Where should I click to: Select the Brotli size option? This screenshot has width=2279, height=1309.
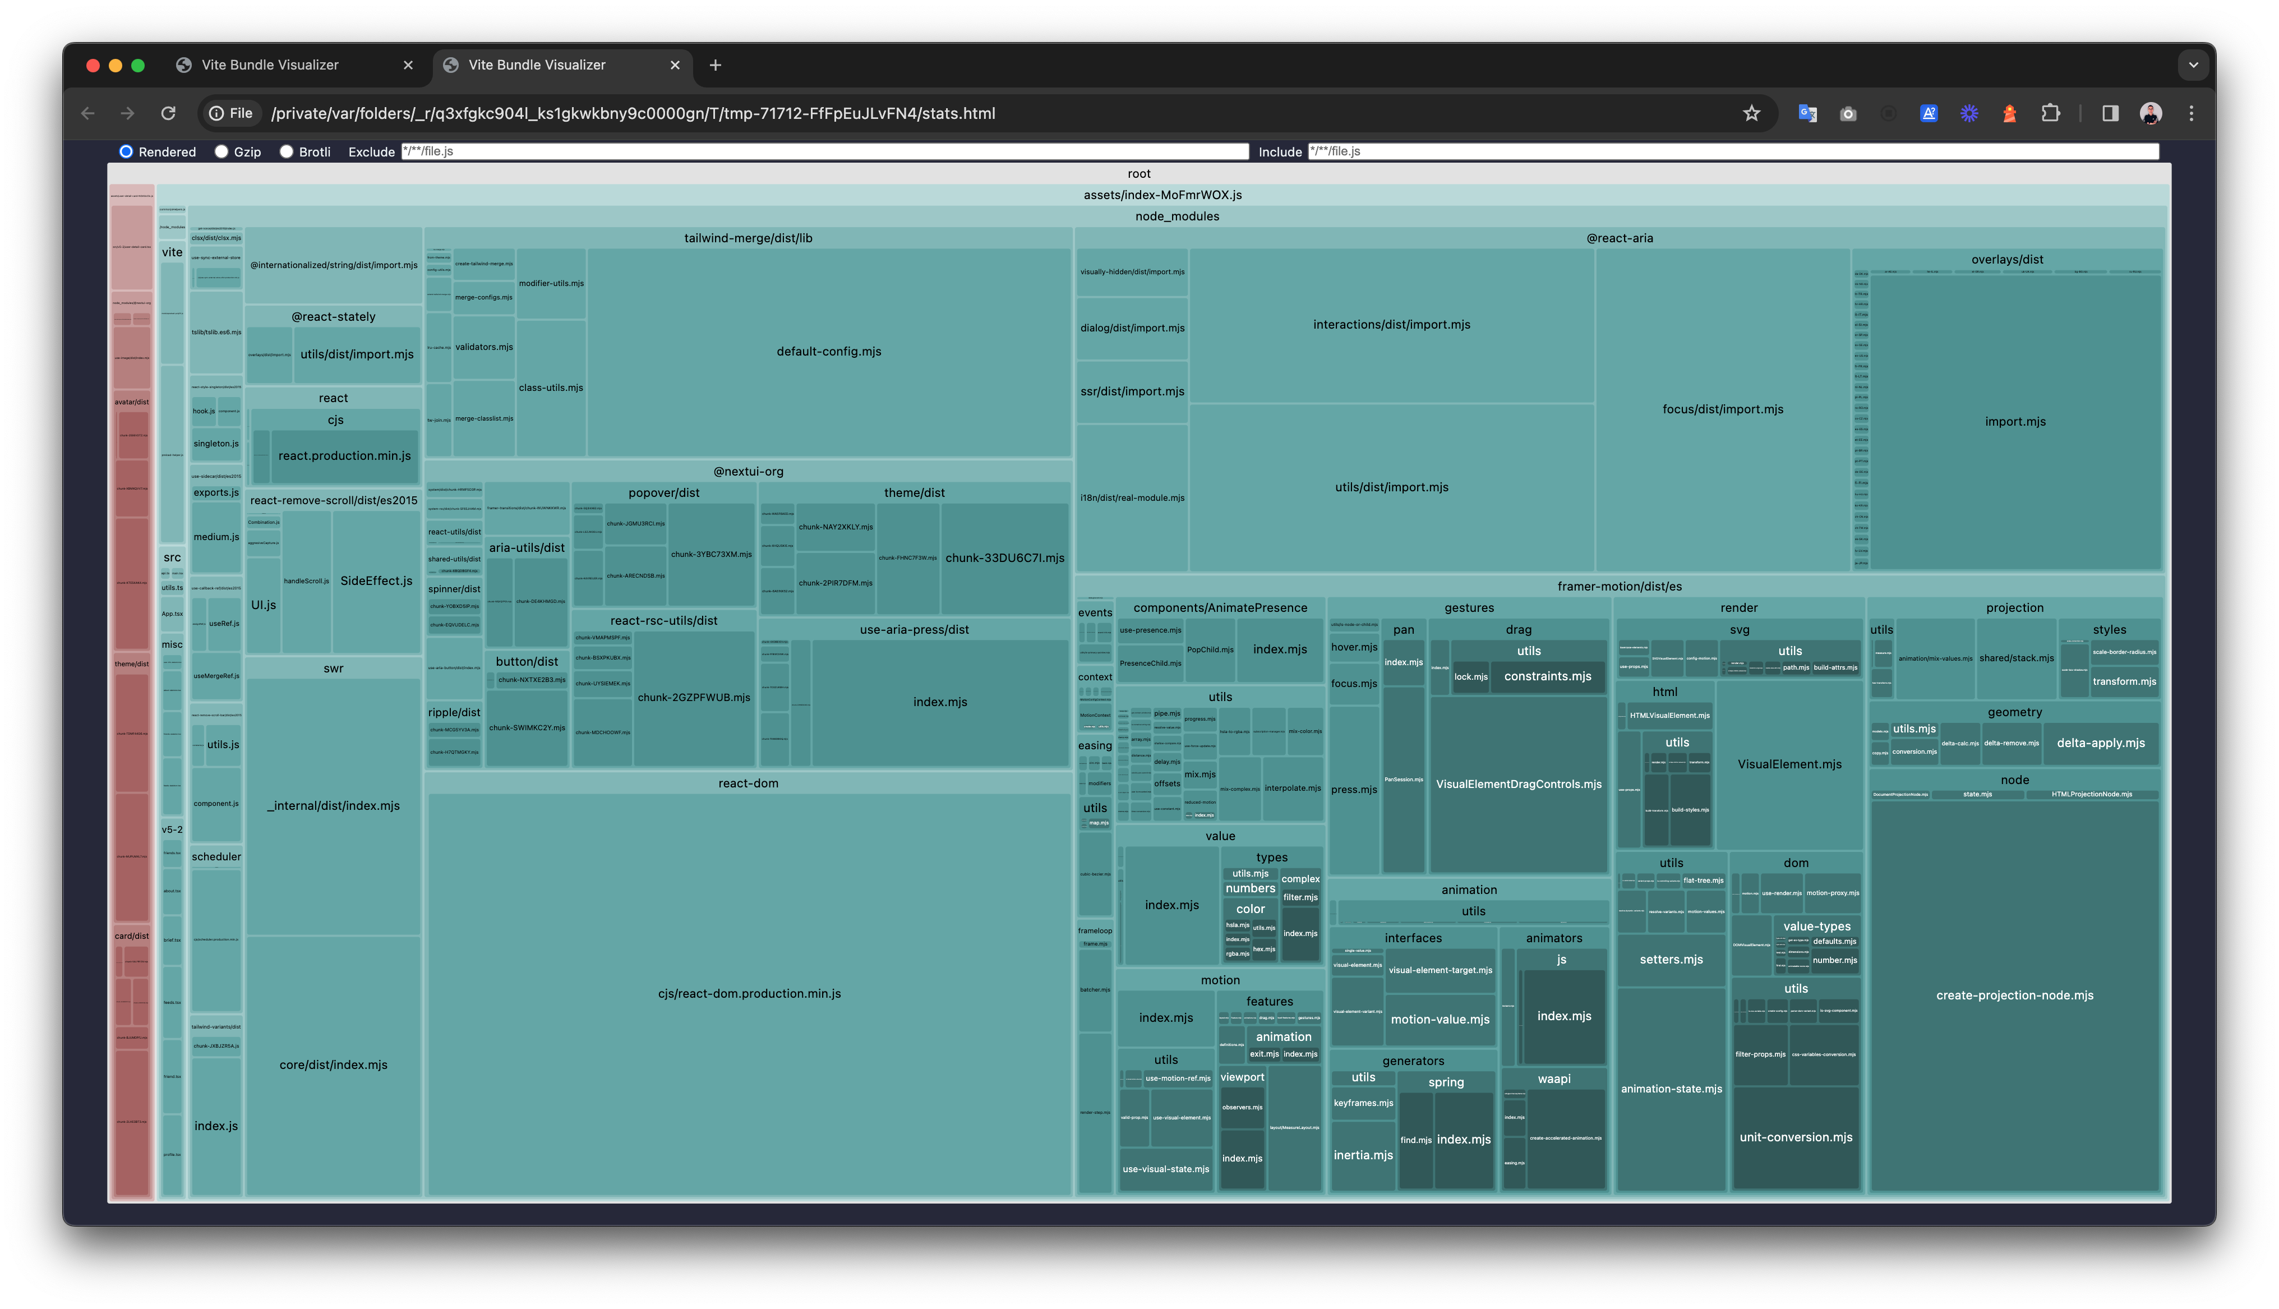(x=287, y=152)
